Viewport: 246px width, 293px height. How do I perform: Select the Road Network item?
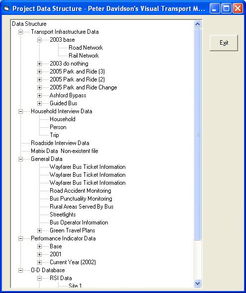[86, 48]
